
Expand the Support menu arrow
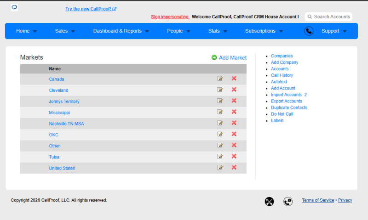coord(345,31)
